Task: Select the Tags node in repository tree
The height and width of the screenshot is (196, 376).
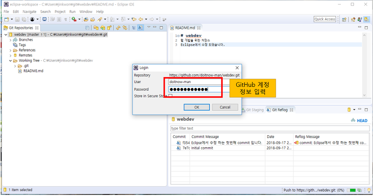Action: coord(22,45)
